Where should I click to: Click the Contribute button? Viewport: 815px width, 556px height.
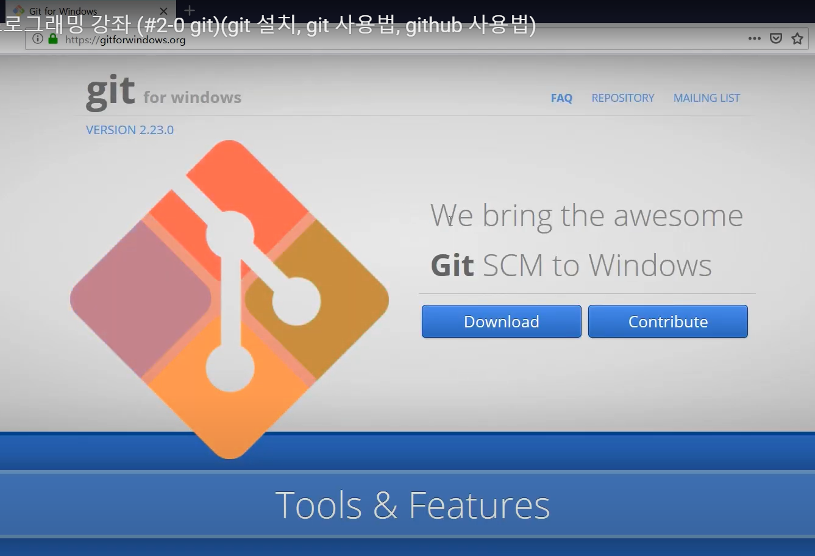[x=668, y=321]
